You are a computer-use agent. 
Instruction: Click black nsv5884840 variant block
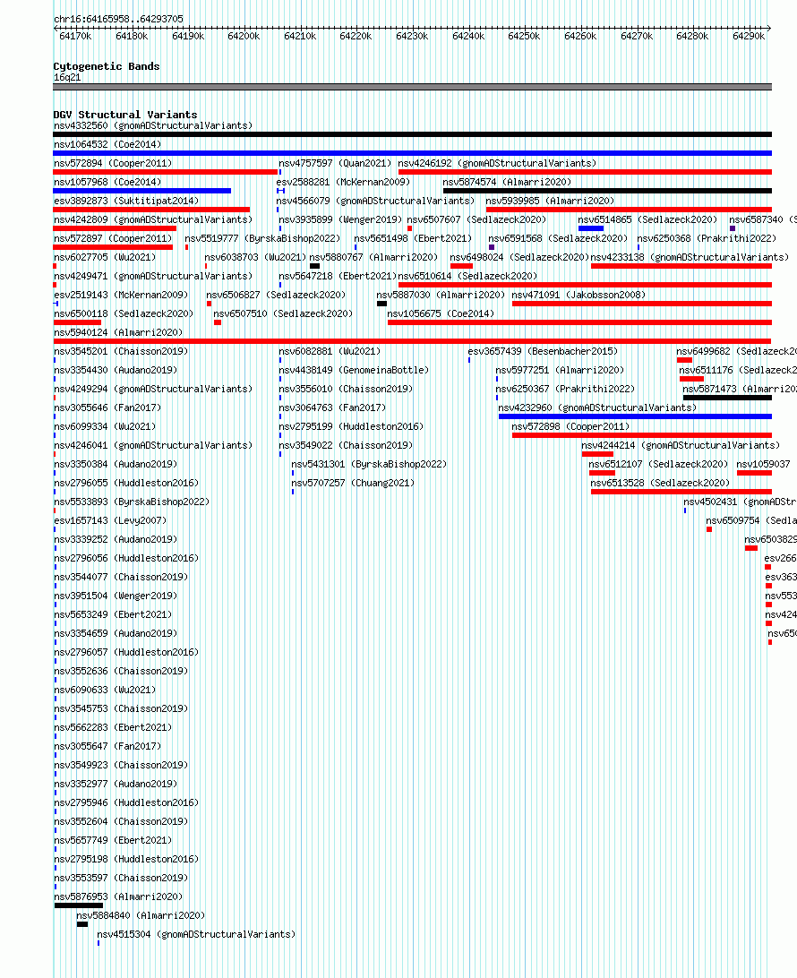pyautogui.click(x=82, y=923)
